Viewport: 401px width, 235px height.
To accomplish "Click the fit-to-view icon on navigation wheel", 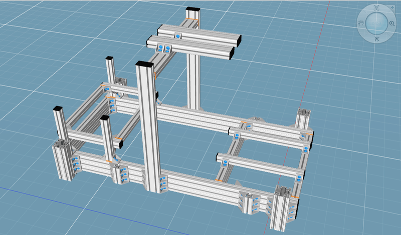I will (376, 8).
